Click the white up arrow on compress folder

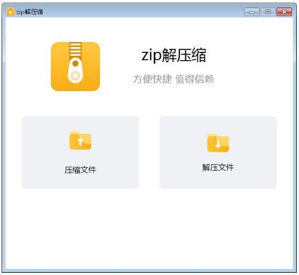[80, 141]
